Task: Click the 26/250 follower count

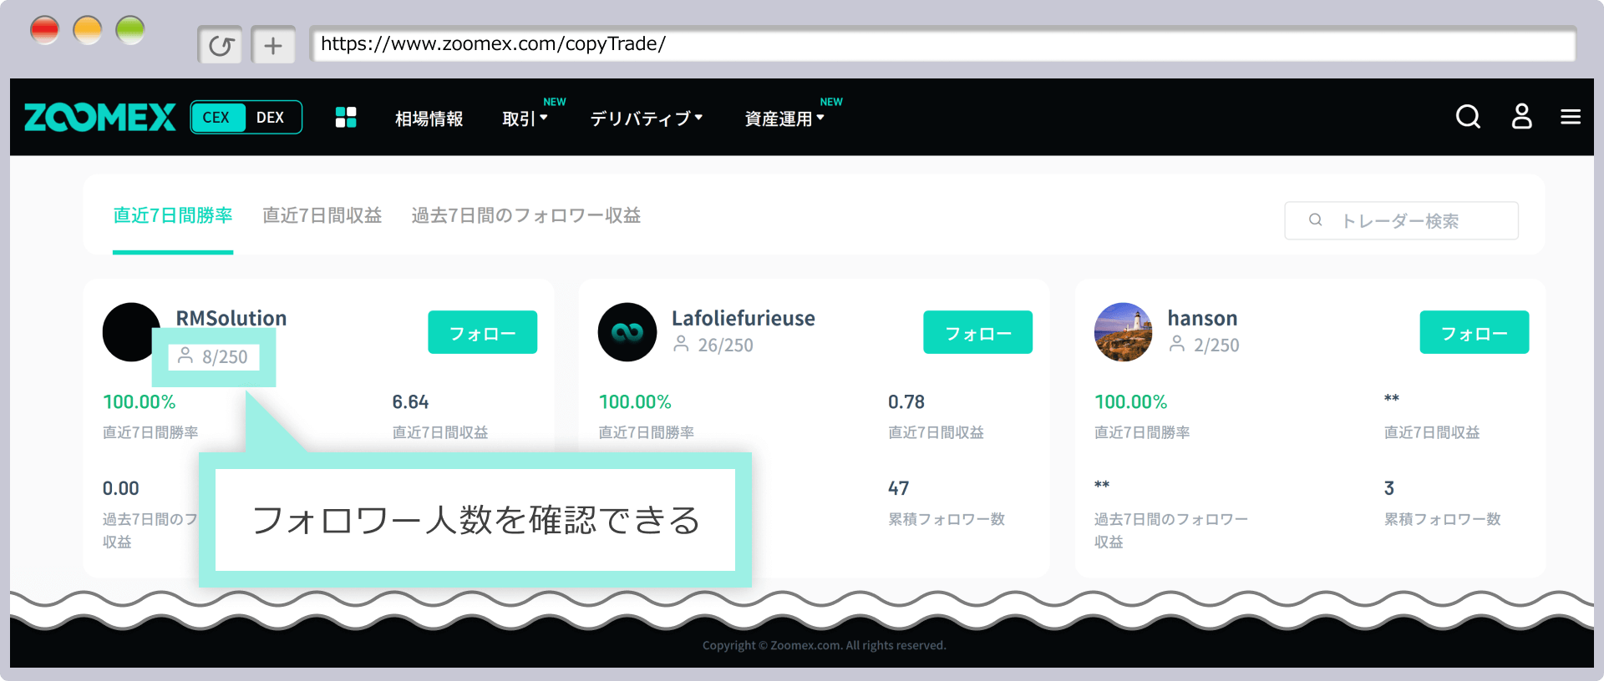Action: (x=725, y=345)
